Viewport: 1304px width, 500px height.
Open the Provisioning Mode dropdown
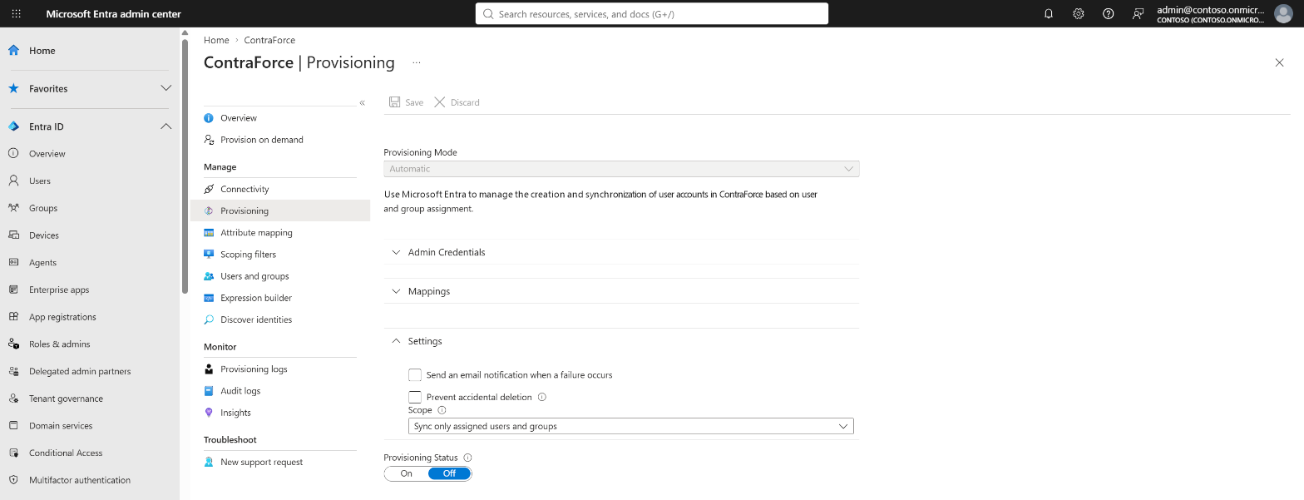[x=621, y=169]
